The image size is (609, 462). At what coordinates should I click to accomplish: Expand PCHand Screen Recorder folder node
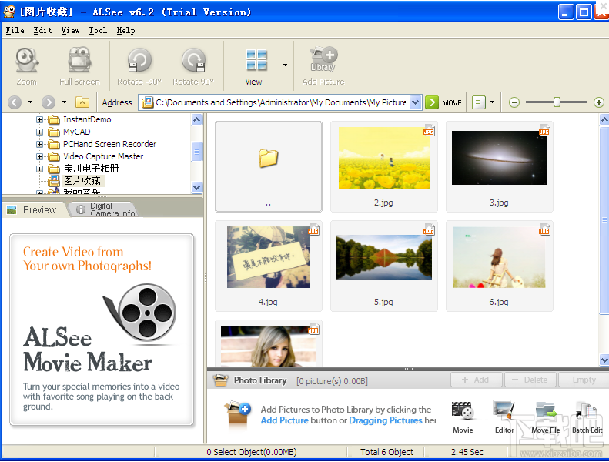tap(39, 145)
